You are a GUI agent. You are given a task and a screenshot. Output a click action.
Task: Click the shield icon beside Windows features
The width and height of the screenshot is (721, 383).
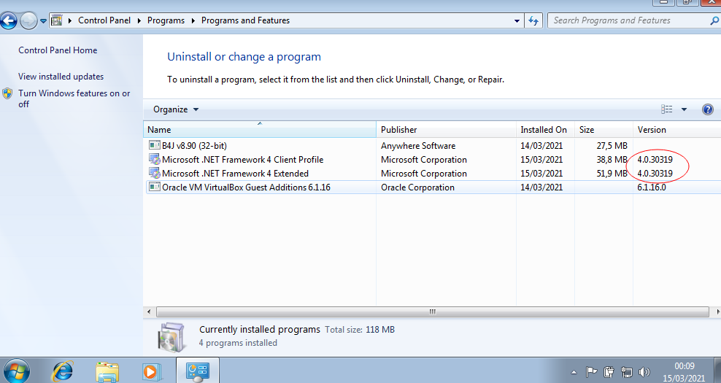pos(7,94)
